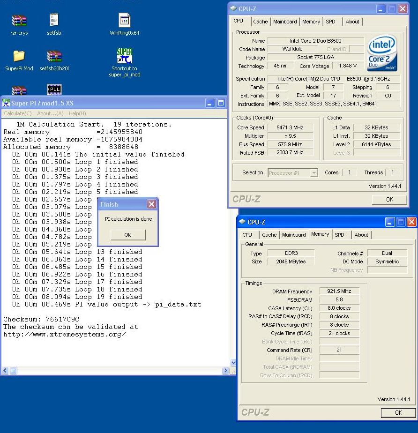Click the Loop 19 finished line
The width and height of the screenshot is (418, 433).
click(x=77, y=297)
